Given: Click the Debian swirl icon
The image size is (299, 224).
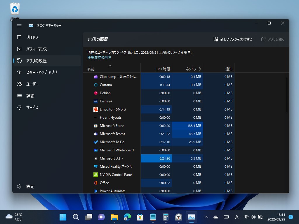Looking at the screenshot, I should pos(96,93).
